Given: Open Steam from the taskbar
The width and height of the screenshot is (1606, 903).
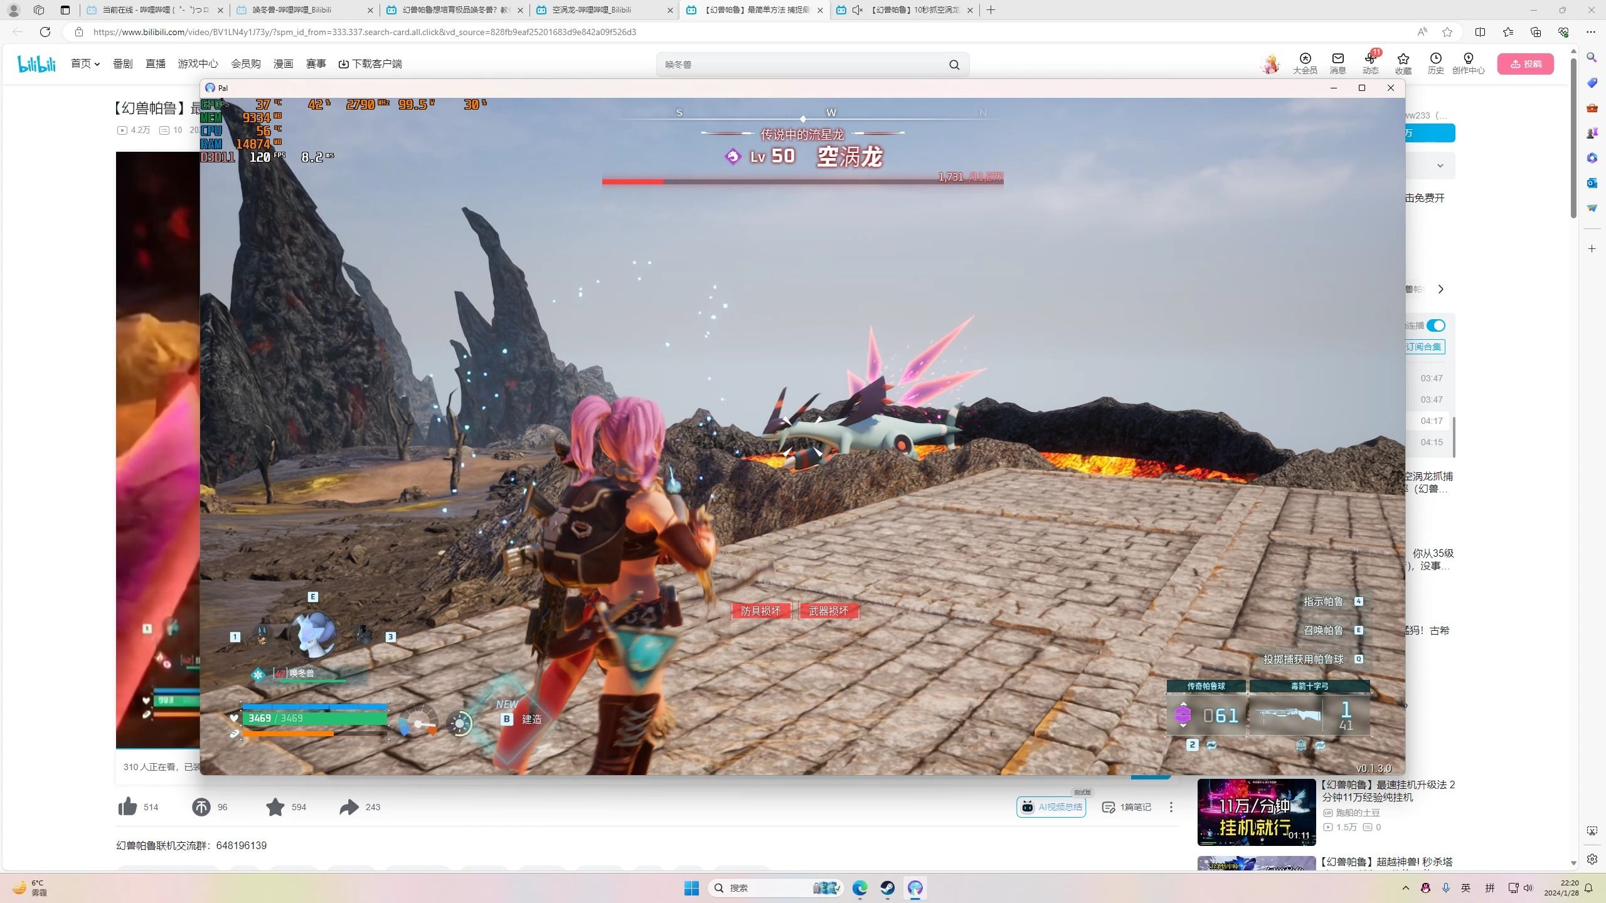Looking at the screenshot, I should pyautogui.click(x=887, y=888).
